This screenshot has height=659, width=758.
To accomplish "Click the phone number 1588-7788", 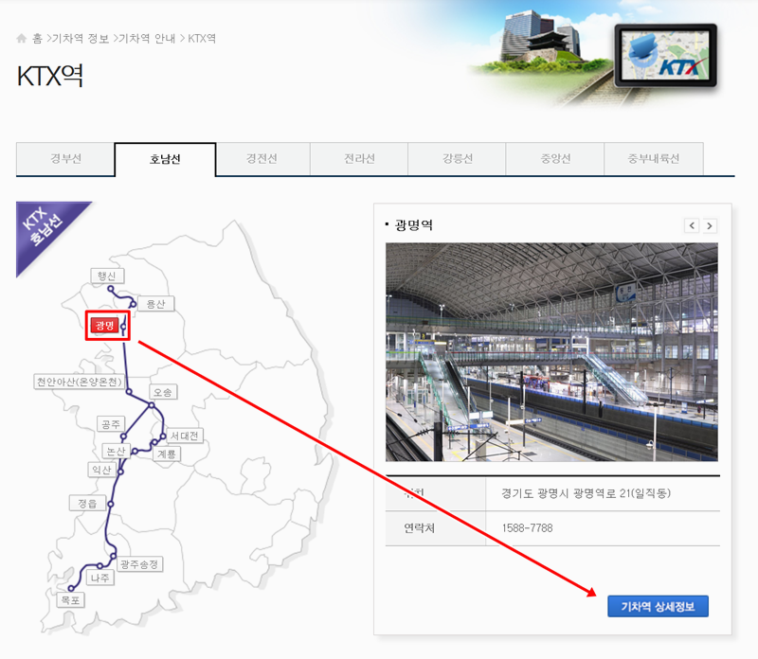I will pos(527,528).
